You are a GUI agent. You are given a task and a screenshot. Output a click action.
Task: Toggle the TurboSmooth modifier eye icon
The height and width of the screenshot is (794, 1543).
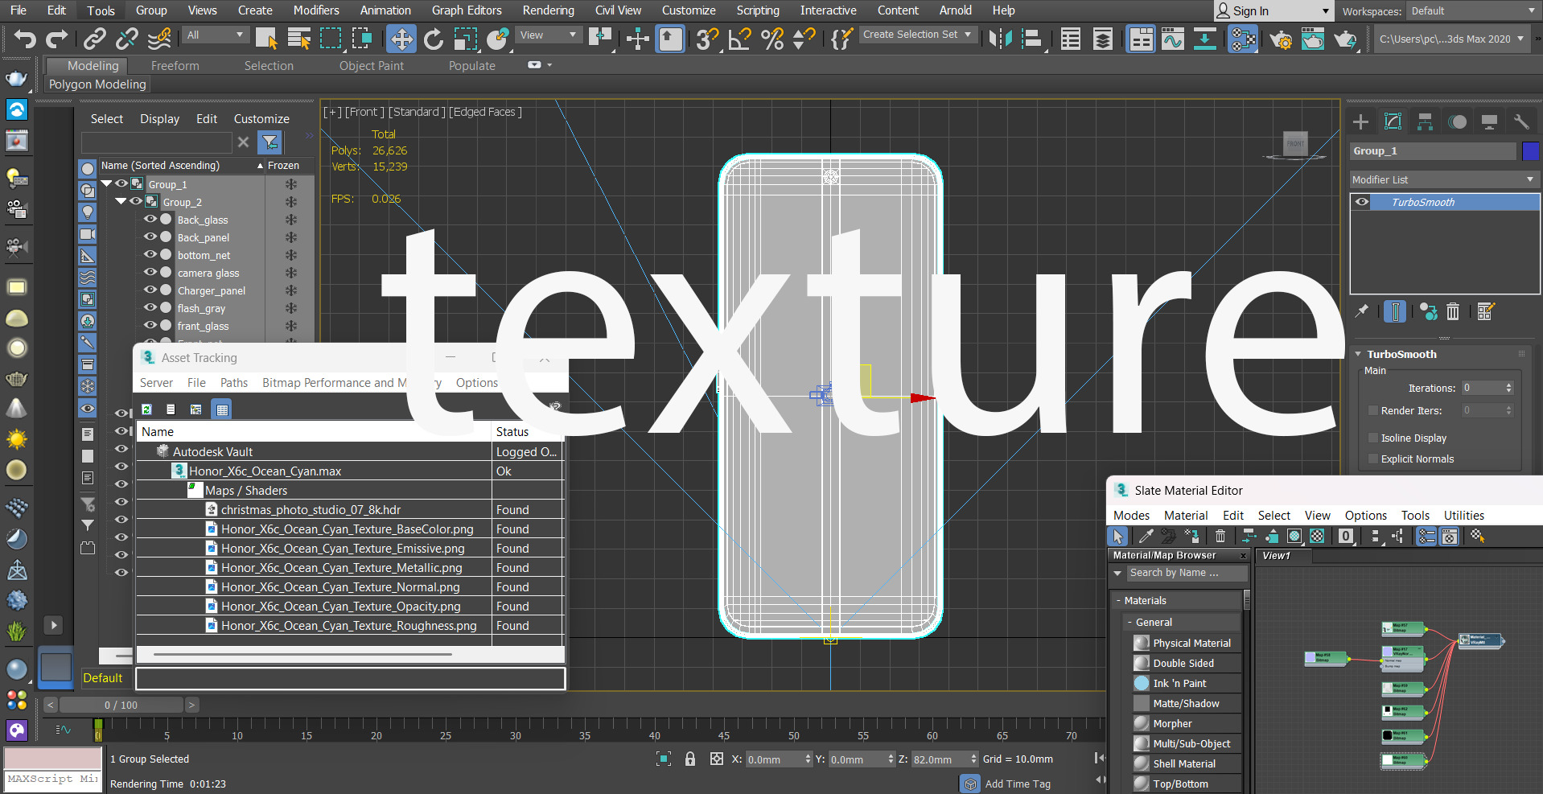(1362, 202)
